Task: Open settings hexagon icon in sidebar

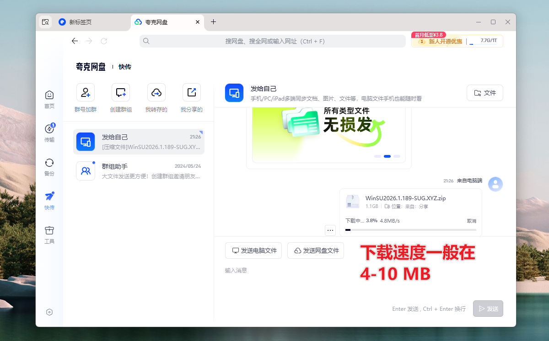Action: click(49, 312)
